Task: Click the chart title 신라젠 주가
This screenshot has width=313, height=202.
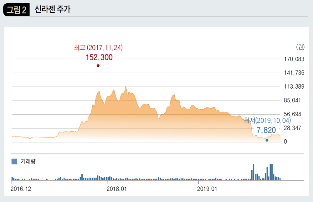Action: pyautogui.click(x=53, y=9)
